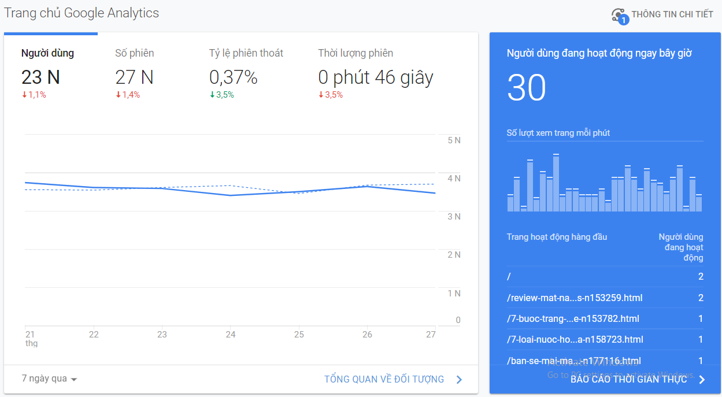Click chevron beside BÁO CÁO THỜI GIAN THỰC
Screen dimensions: 722x397
[x=702, y=380]
